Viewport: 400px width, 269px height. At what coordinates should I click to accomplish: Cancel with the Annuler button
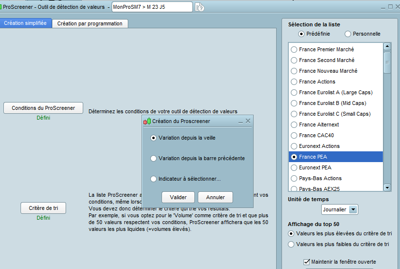click(x=215, y=197)
